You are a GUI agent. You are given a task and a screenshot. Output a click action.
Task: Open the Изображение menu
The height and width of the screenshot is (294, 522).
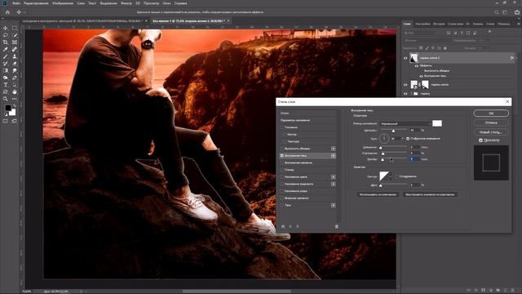[x=63, y=3]
